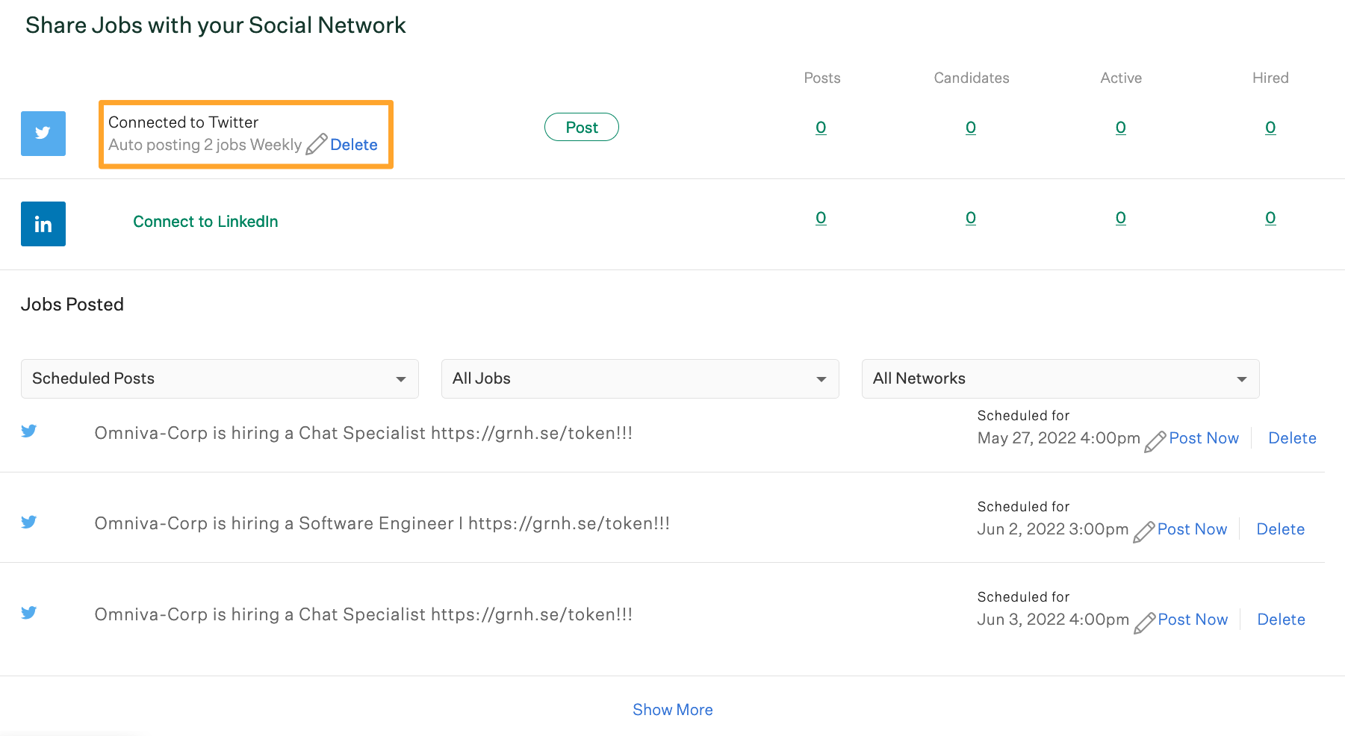The height and width of the screenshot is (736, 1345).
Task: Open Twitter Candidates count link
Action: click(970, 128)
